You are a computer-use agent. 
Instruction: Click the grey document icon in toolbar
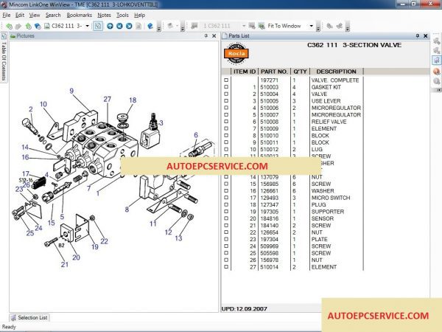point(138,26)
